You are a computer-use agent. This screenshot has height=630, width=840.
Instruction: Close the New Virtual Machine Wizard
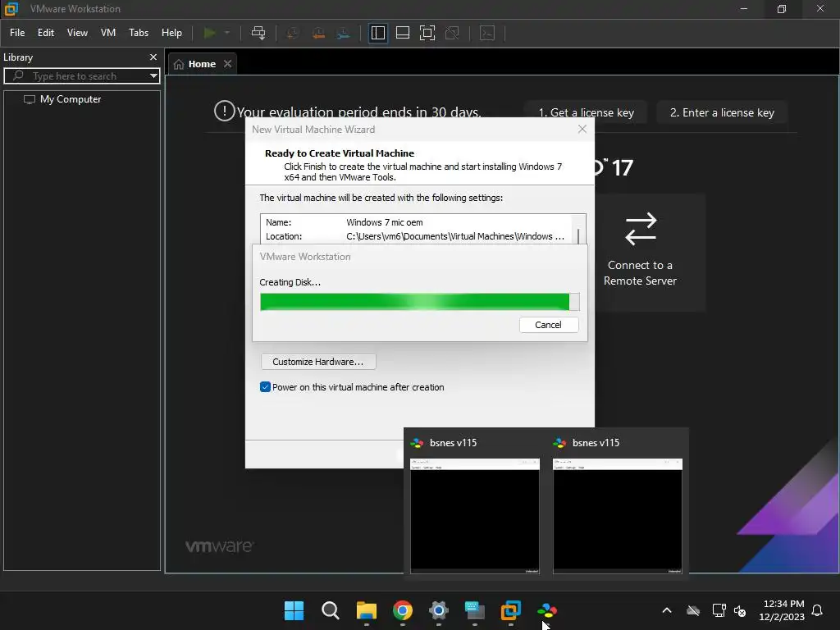pos(582,129)
